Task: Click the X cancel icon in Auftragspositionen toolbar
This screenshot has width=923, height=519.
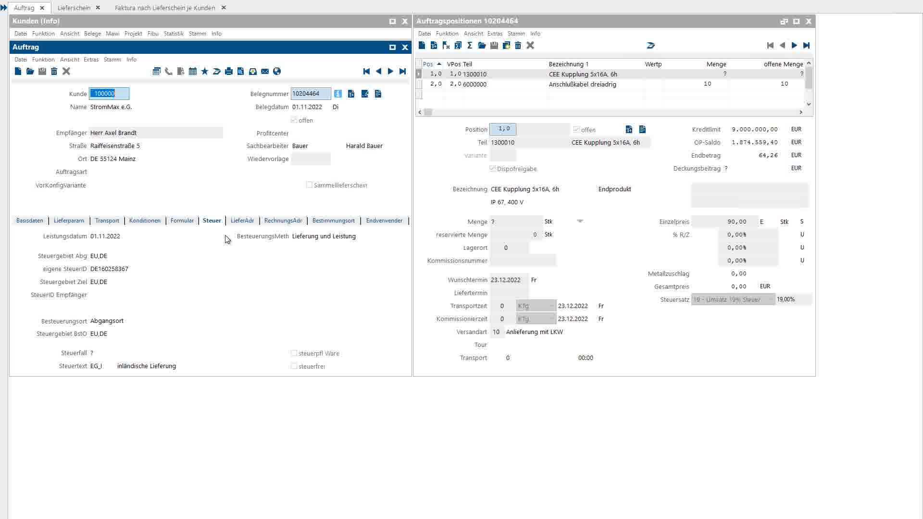Action: 530,45
